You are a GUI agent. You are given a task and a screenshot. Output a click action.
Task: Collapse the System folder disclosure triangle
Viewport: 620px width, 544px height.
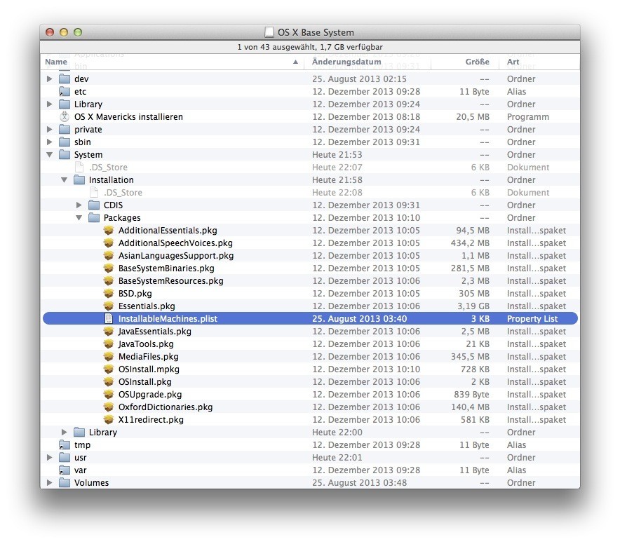(50, 155)
